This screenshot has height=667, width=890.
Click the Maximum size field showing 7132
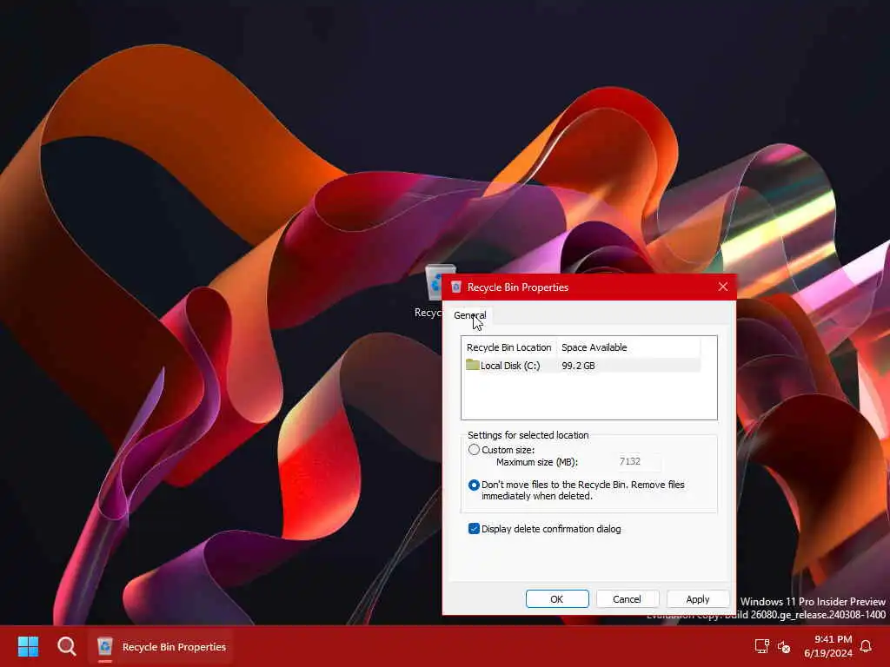(638, 462)
